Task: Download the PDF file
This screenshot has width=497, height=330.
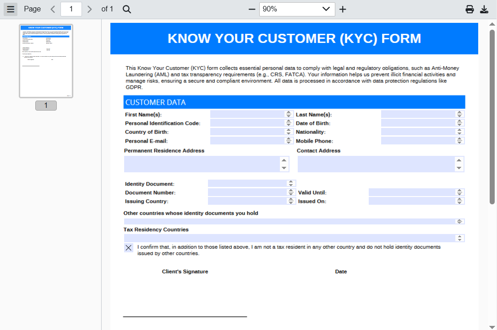Action: (x=484, y=9)
